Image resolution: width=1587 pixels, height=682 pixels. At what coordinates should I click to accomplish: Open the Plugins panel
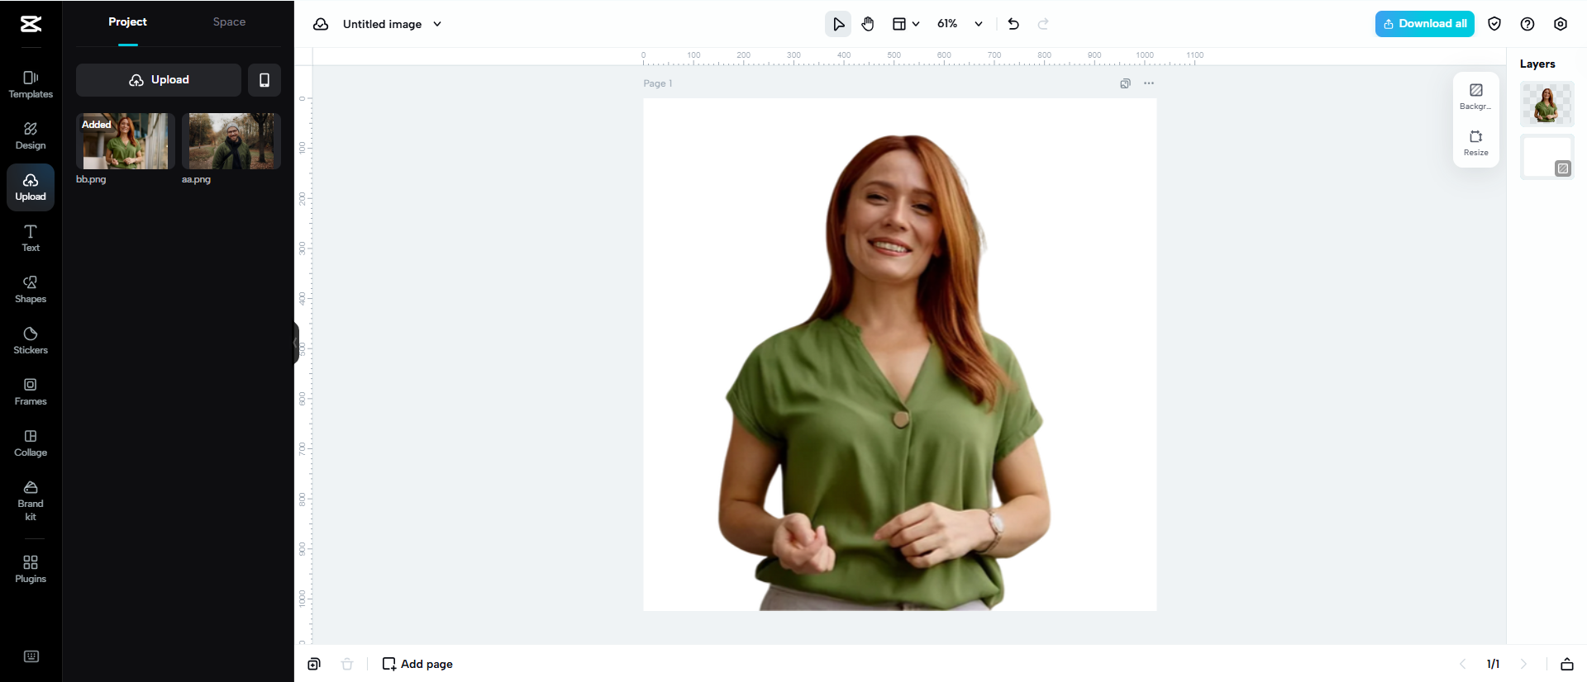click(x=31, y=570)
